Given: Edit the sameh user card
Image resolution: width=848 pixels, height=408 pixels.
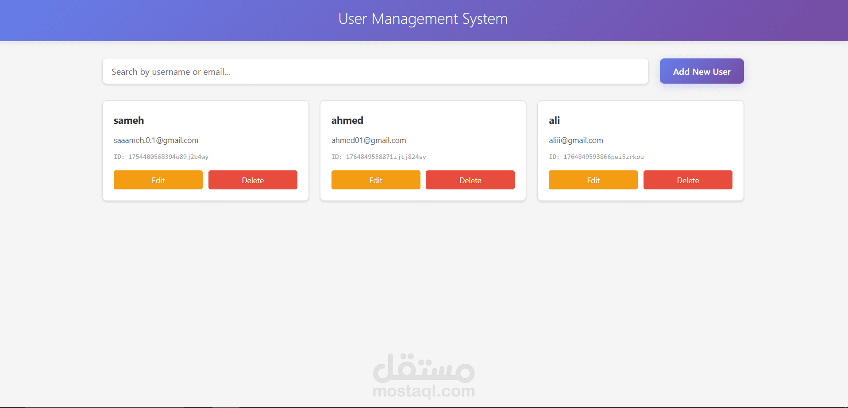Looking at the screenshot, I should click(x=158, y=180).
